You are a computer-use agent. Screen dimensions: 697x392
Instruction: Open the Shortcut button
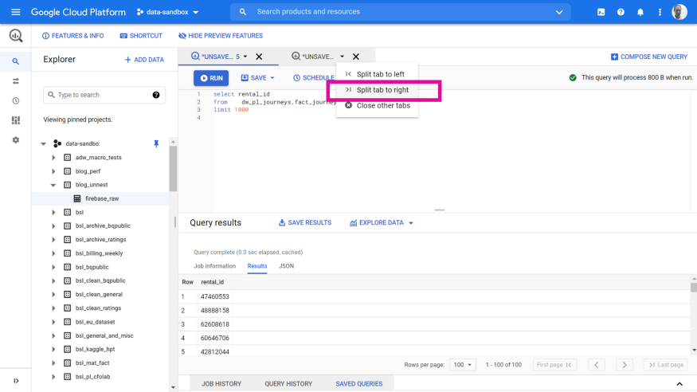(x=141, y=36)
